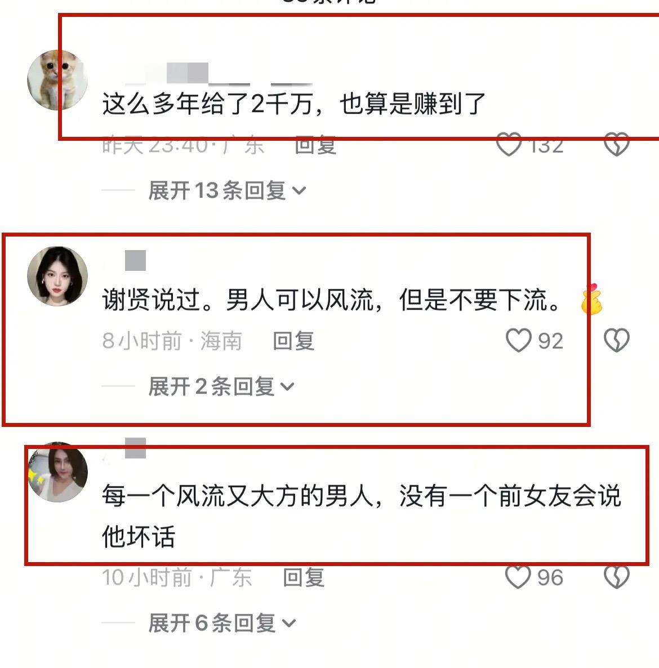Viewport: 659px width, 668px height.
Task: Reply to the comment posted 昨天 23:40
Action: tap(315, 145)
